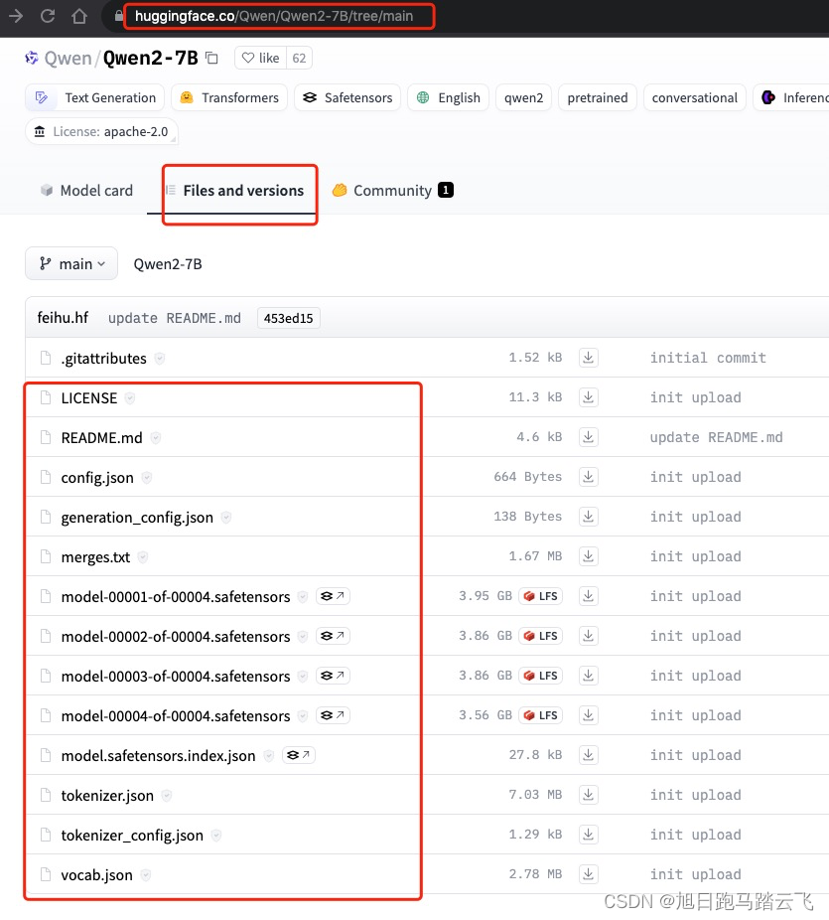This screenshot has height=920, width=829.
Task: Select the Safetensors tag
Action: [x=347, y=97]
